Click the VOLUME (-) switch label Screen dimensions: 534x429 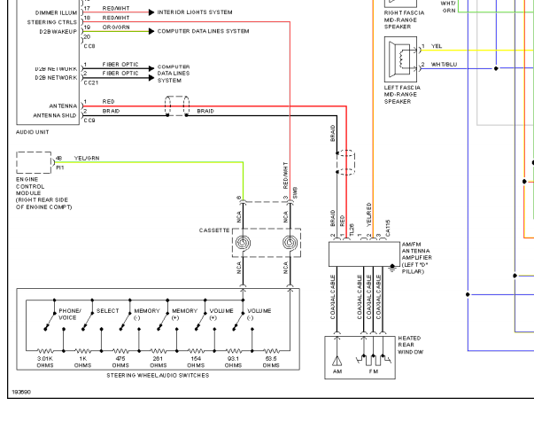259,314
